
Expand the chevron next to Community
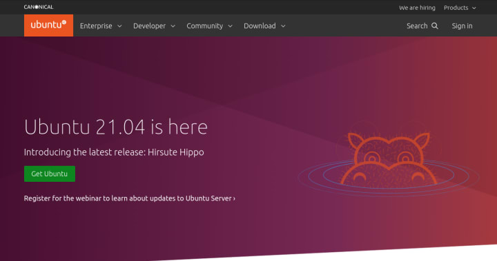click(x=230, y=26)
